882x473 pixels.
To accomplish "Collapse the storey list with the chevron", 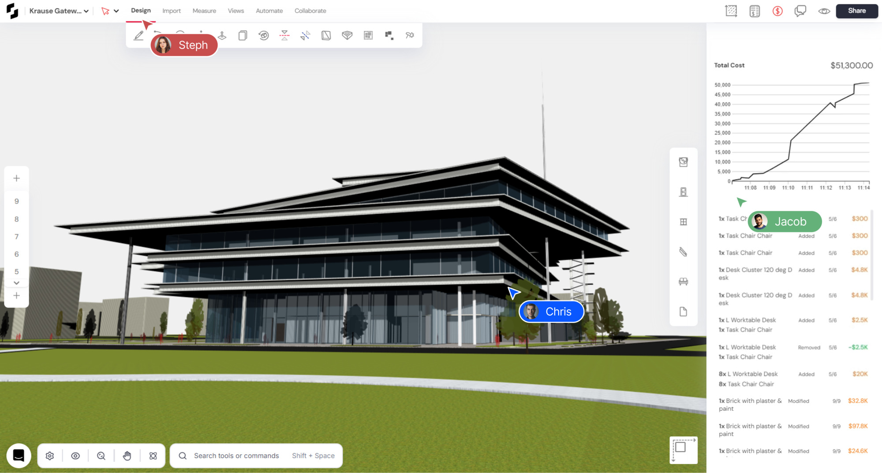I will click(x=16, y=283).
